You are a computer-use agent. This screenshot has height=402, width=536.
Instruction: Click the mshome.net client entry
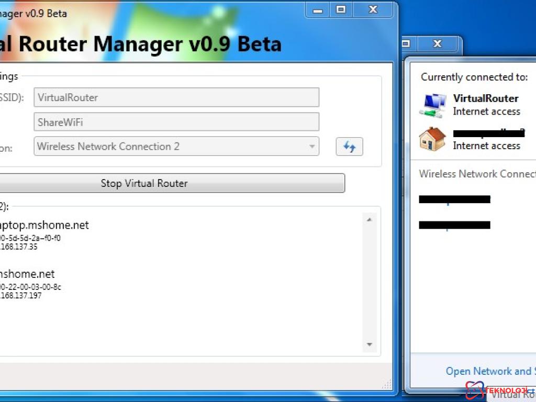[x=27, y=274]
